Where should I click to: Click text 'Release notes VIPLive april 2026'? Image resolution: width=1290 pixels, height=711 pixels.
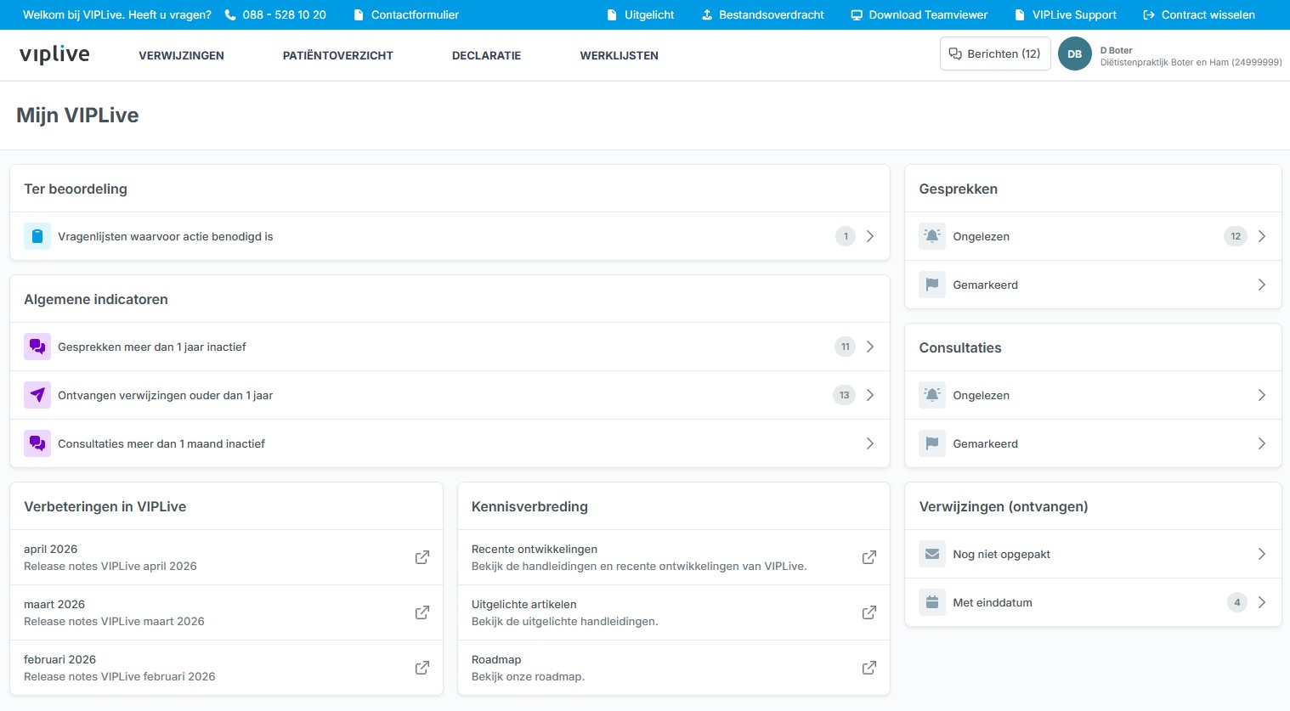[110, 567]
